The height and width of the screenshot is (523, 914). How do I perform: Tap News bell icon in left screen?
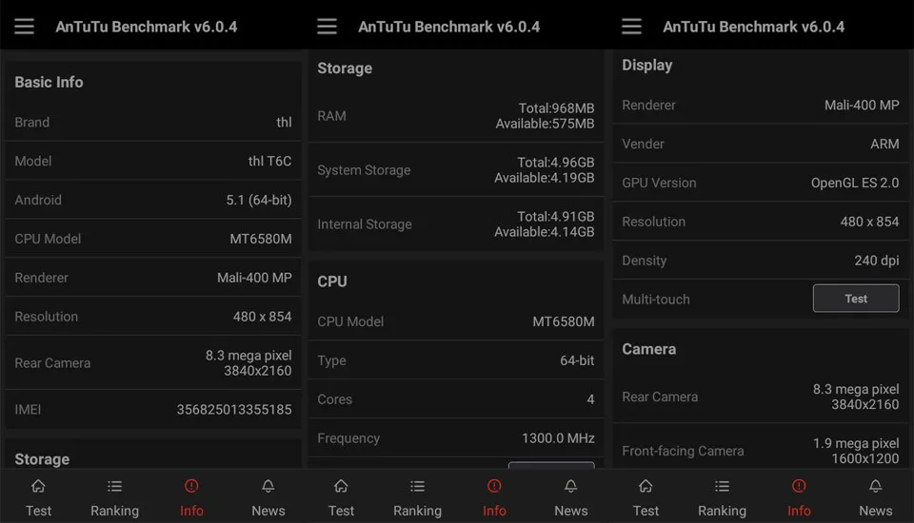point(268,486)
